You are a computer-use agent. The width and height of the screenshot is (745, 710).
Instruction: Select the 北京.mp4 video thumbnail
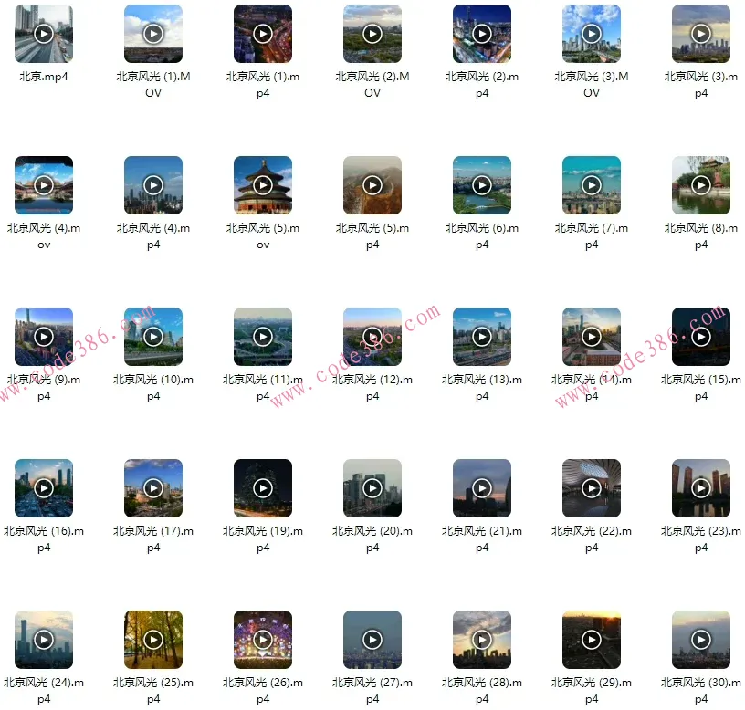(44, 34)
